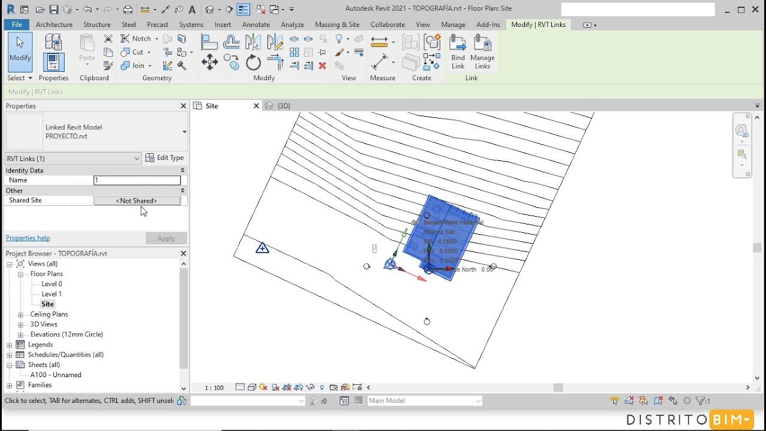Open the Architecture ribbon tab

54,25
